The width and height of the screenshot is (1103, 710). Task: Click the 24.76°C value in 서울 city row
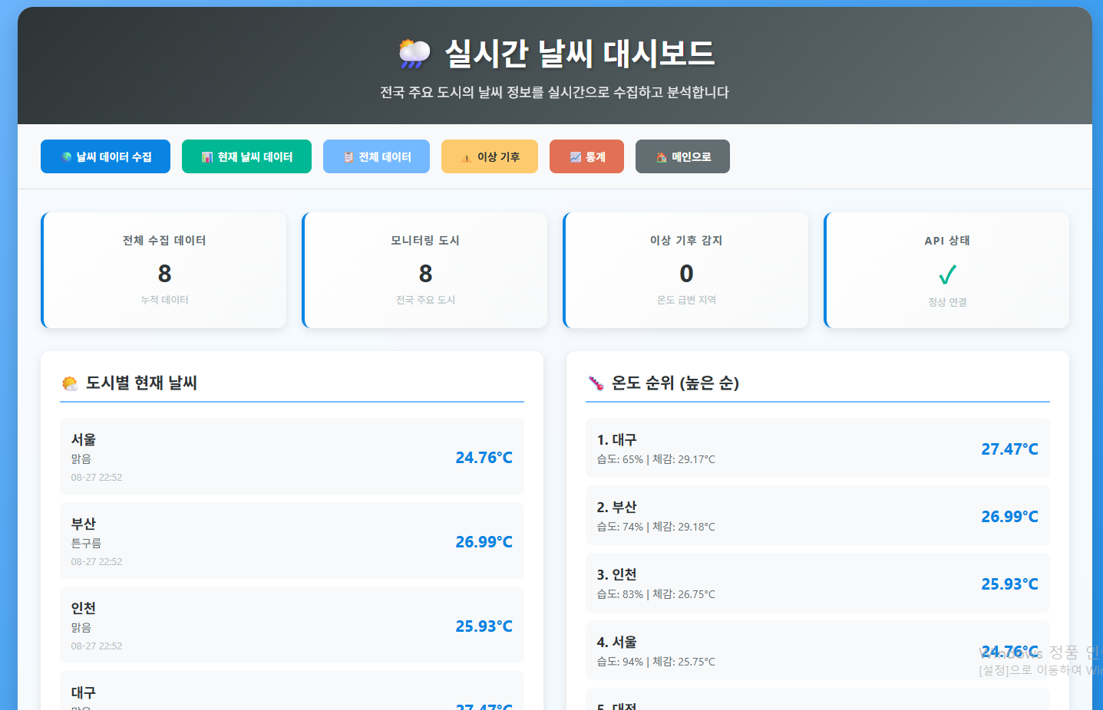click(x=484, y=458)
